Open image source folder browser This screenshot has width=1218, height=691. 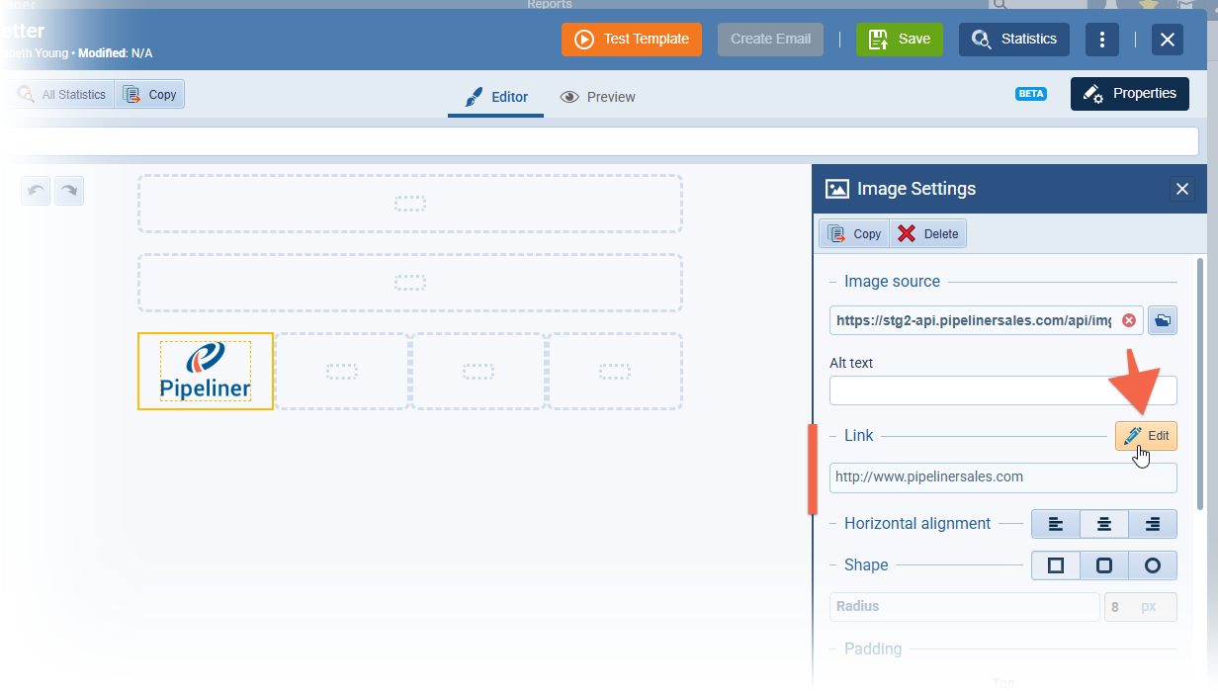pos(1163,320)
